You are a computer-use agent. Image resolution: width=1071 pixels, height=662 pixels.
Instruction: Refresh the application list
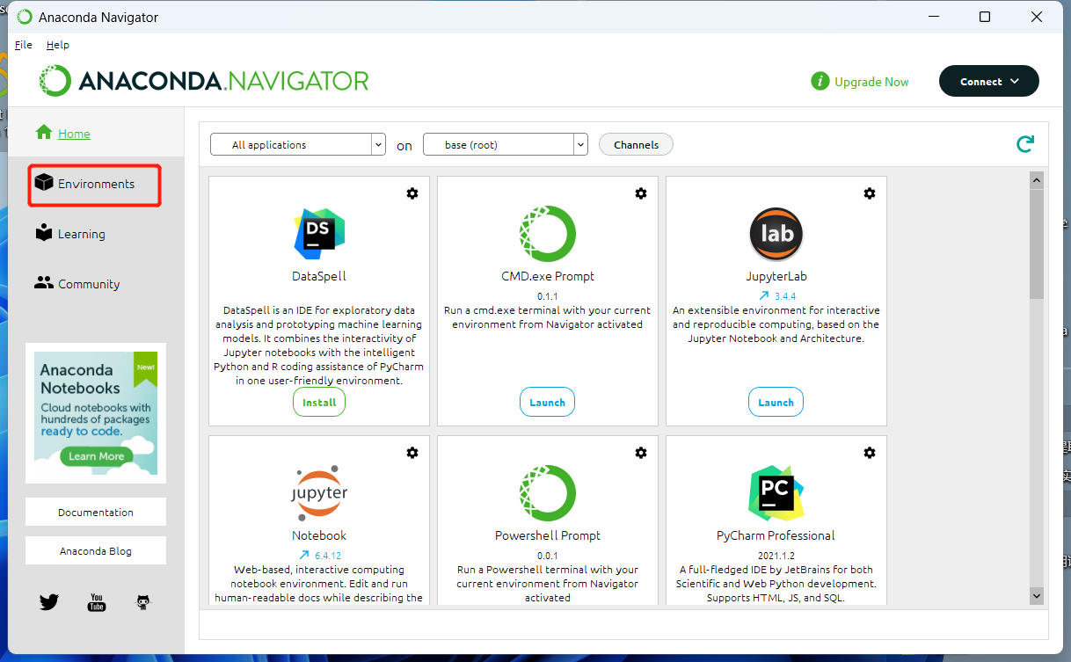1025,144
